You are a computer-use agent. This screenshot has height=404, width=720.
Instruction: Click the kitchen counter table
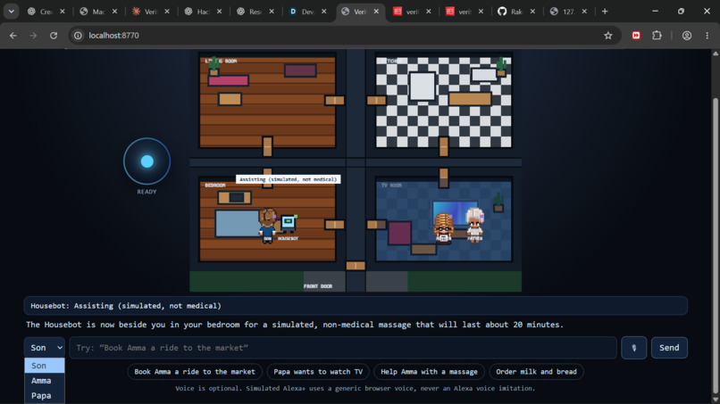coord(470,99)
